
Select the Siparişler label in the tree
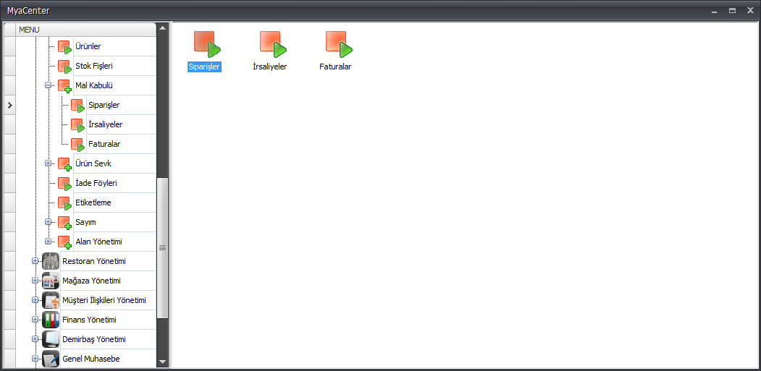pyautogui.click(x=104, y=105)
